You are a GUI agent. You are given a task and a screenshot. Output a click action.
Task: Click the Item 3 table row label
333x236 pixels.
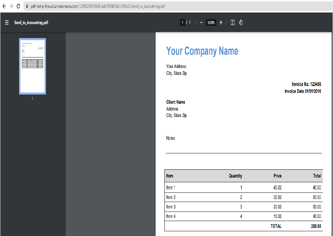171,207
